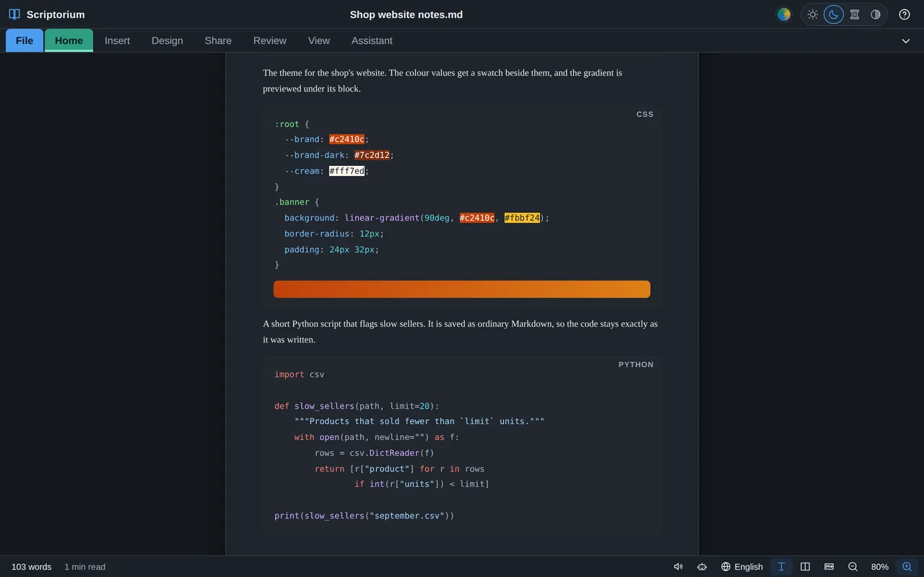924x577 pixels.
Task: Click the print(slow_sellers("september.csv")) line
Action: (x=364, y=516)
